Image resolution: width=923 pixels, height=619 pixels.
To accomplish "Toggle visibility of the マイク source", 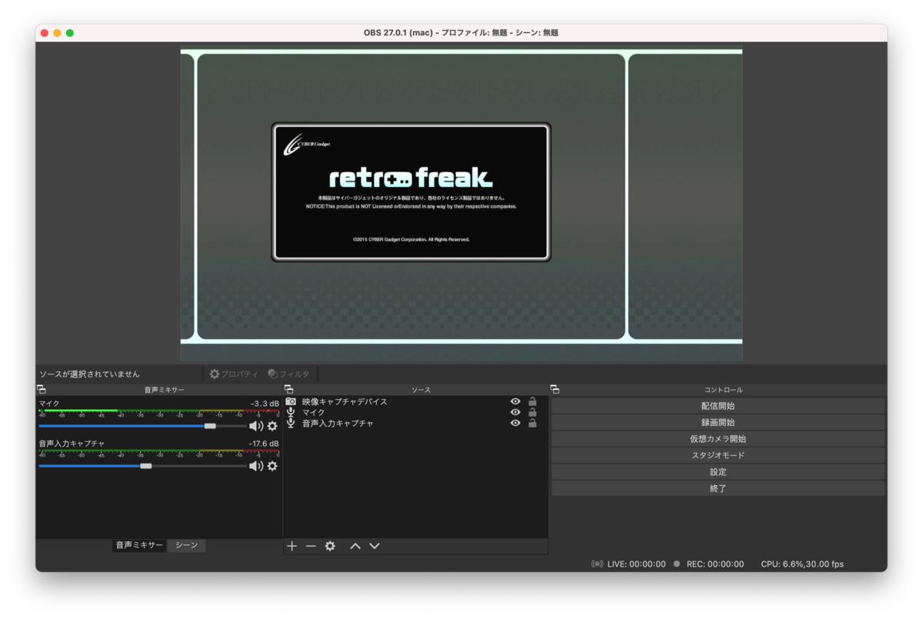I will 515,412.
